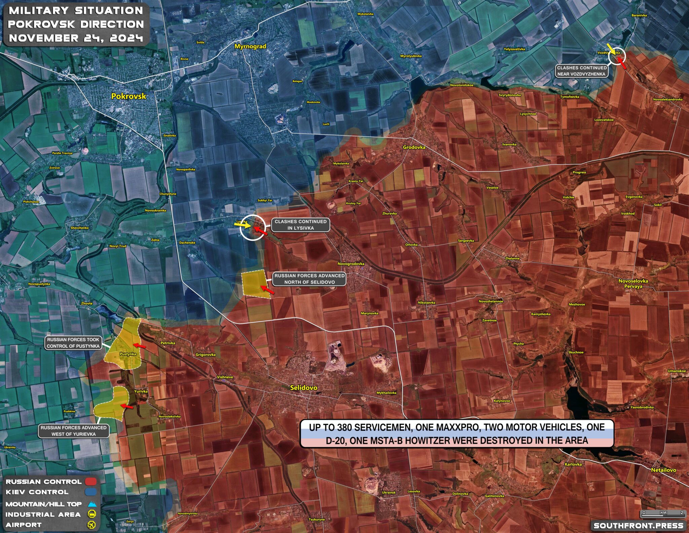Click the 'Clashes continued in Lysivka' callout
This screenshot has height=533, width=689.
coord(300,225)
